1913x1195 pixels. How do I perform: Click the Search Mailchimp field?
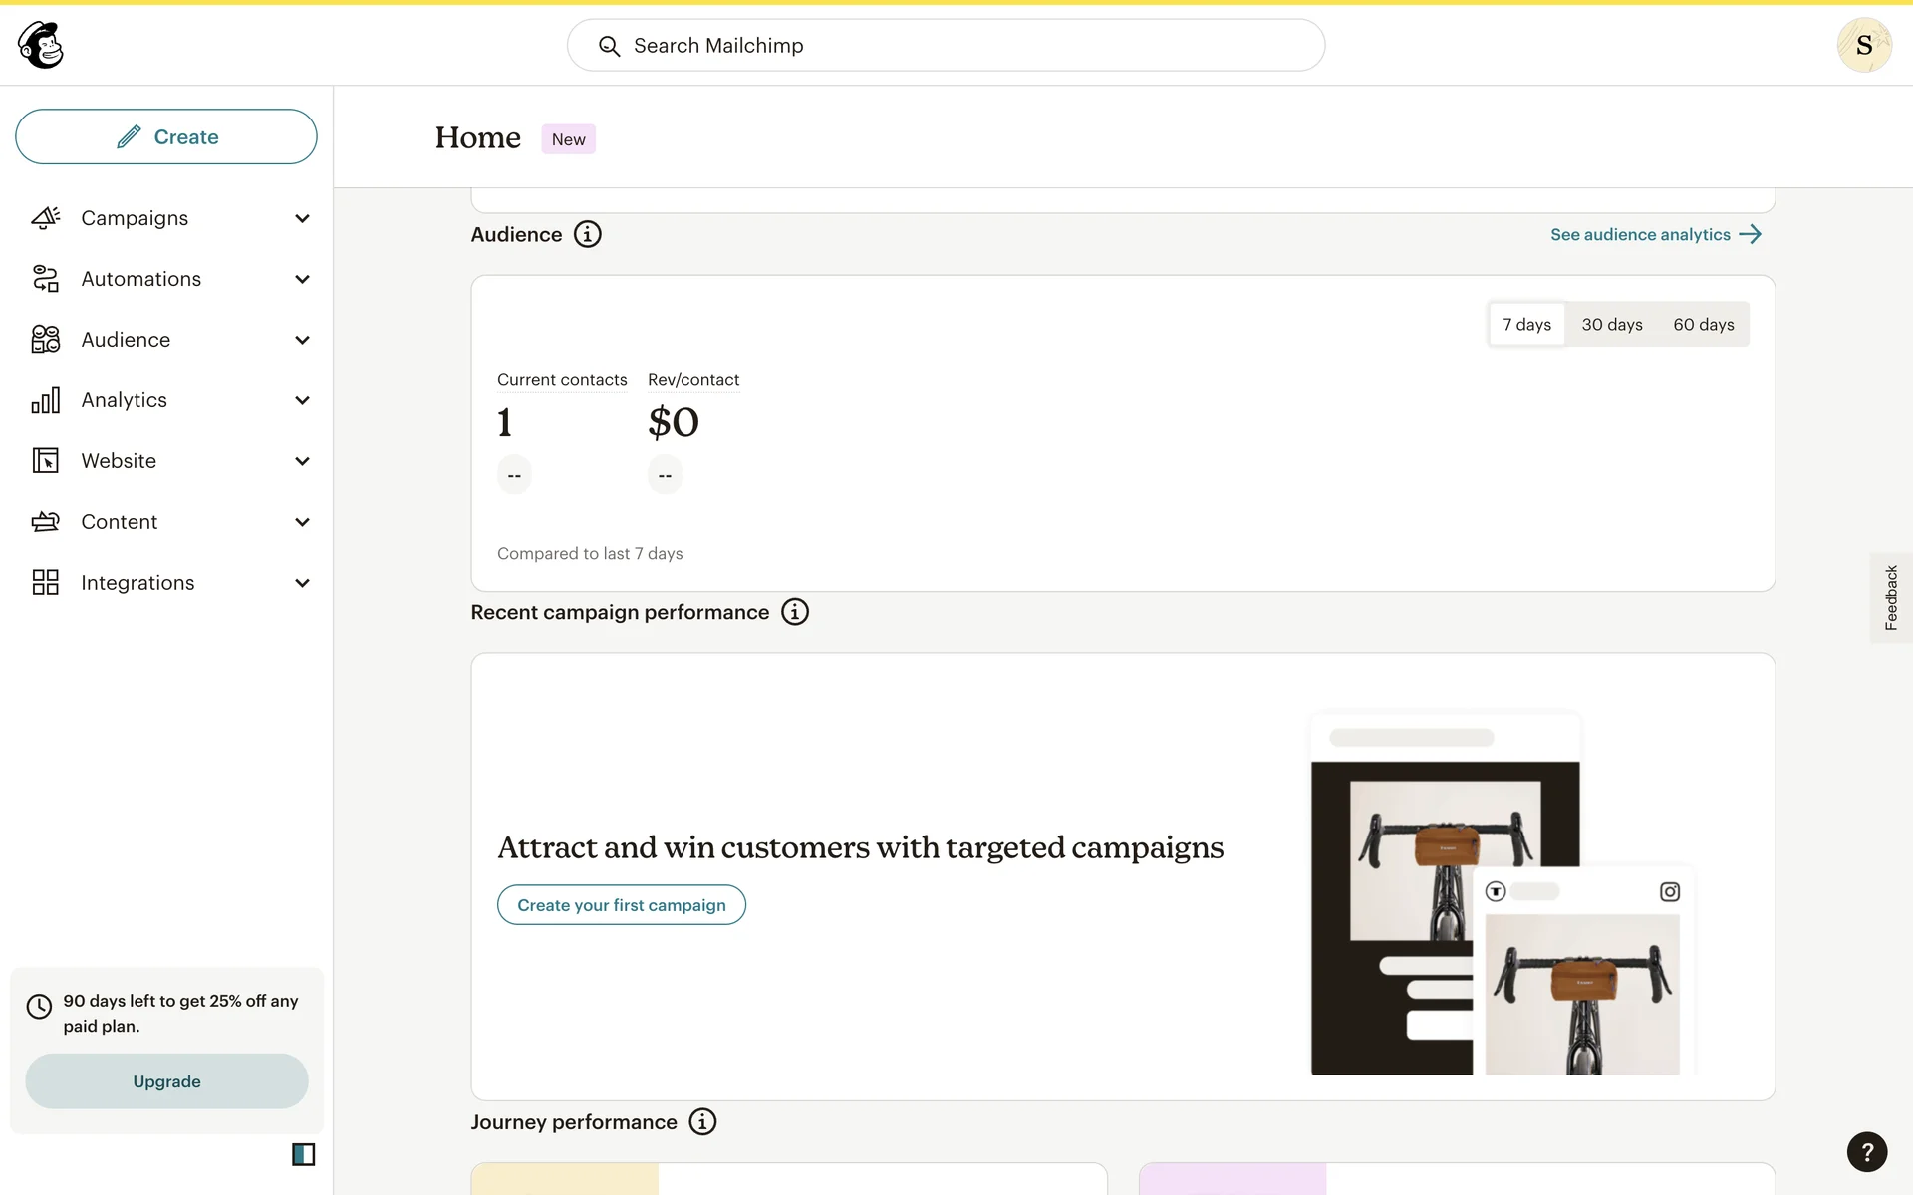945,45
